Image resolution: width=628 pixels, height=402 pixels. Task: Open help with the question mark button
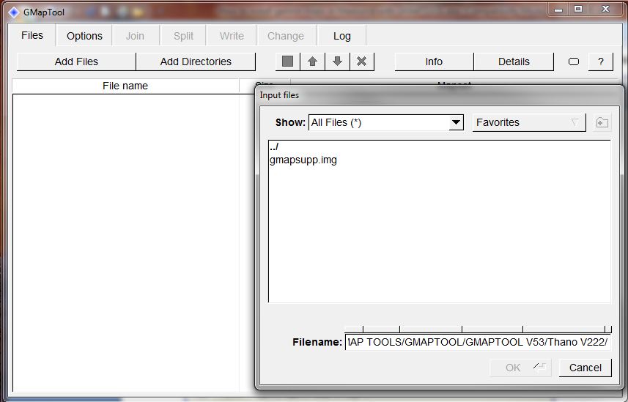pos(601,62)
